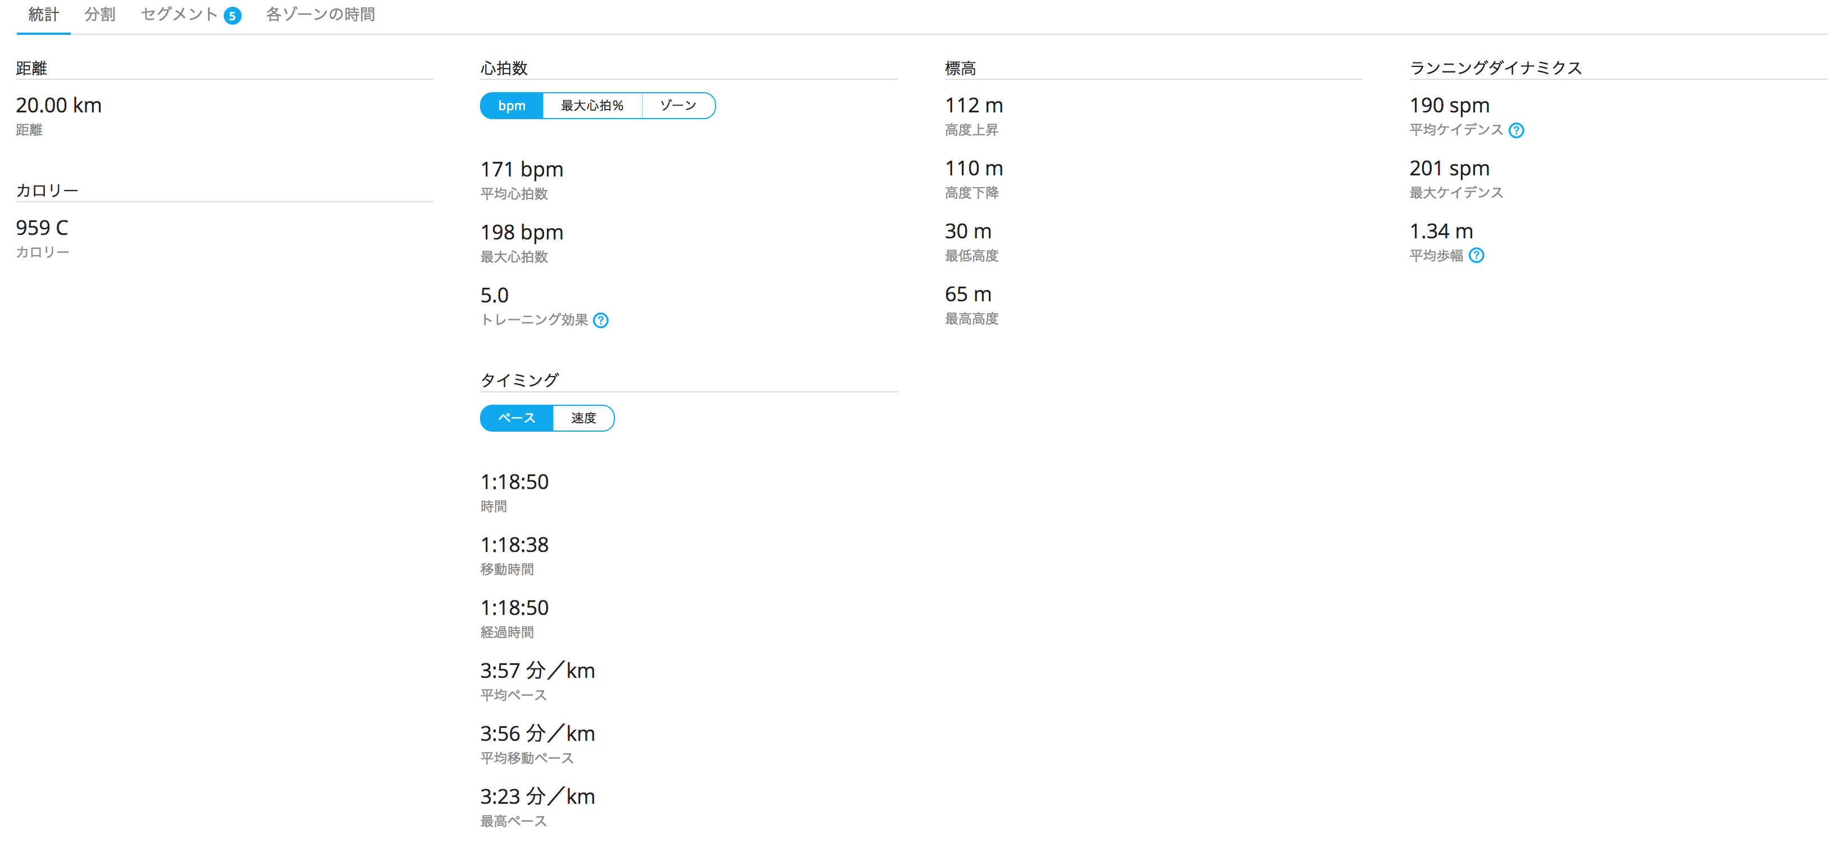Click the 標高 section heading

coord(960,68)
